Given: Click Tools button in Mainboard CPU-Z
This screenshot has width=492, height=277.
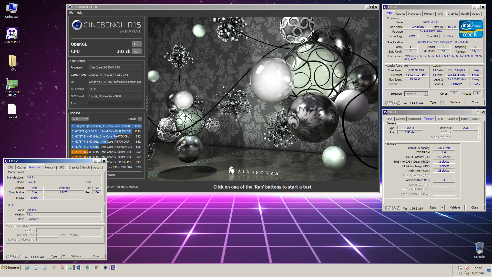Looking at the screenshot, I should point(54,256).
